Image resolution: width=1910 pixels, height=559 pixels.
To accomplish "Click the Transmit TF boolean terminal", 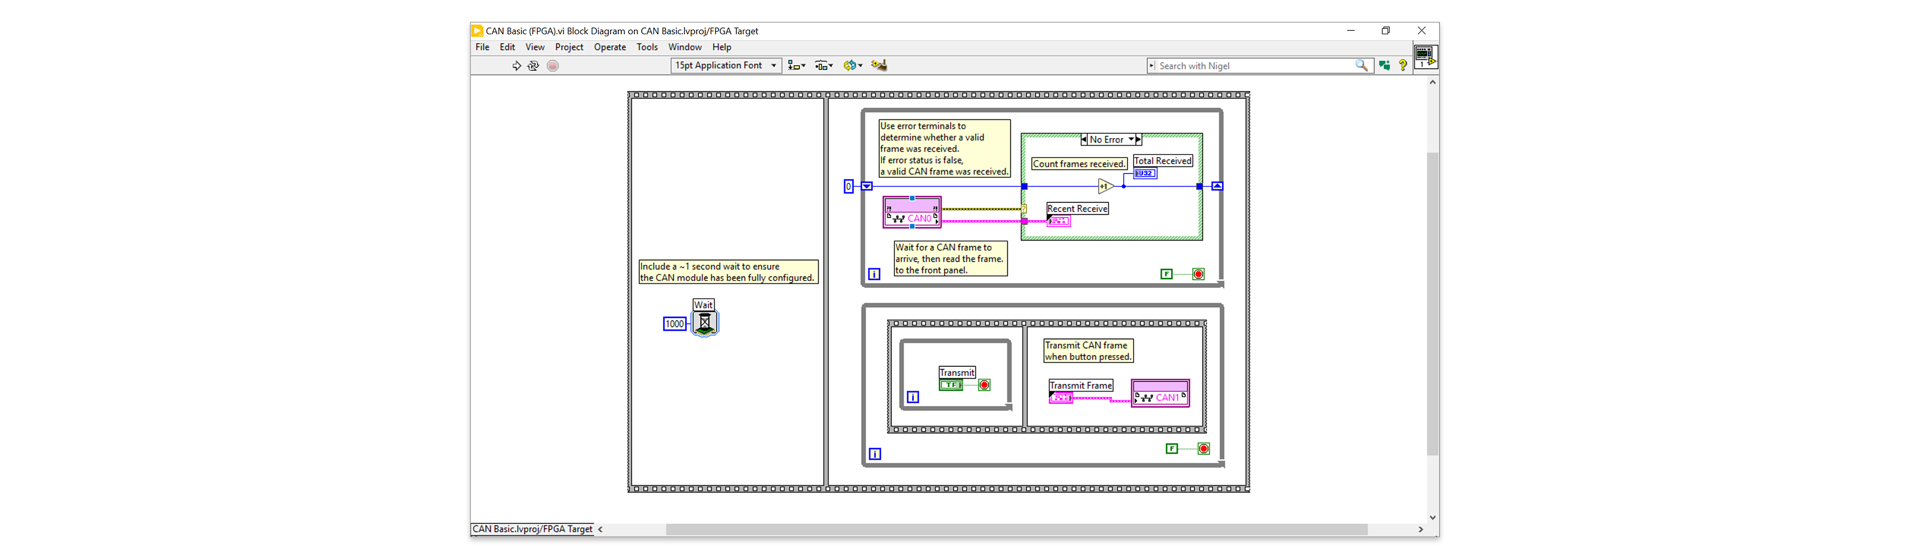I will tap(951, 385).
